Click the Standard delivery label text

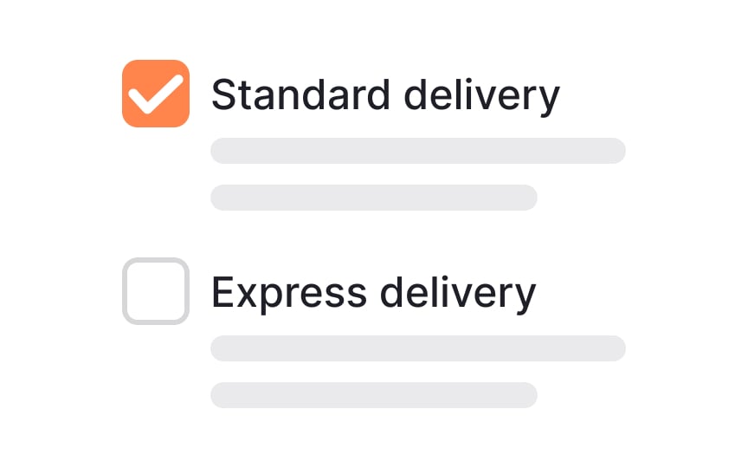coord(385,95)
